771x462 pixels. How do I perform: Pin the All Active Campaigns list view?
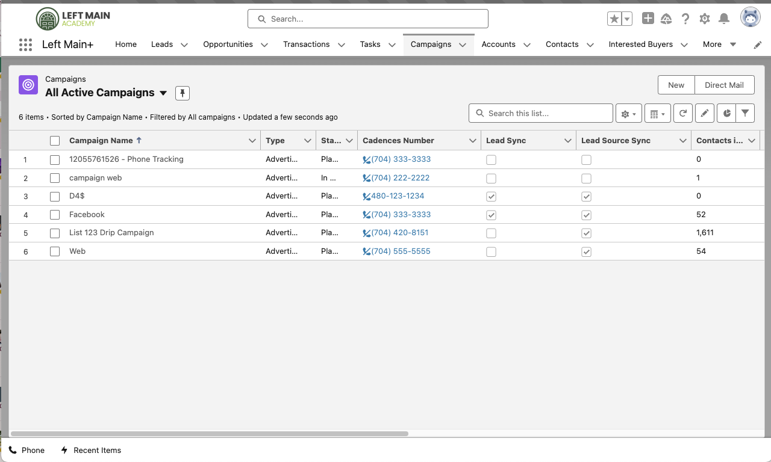[x=183, y=93]
